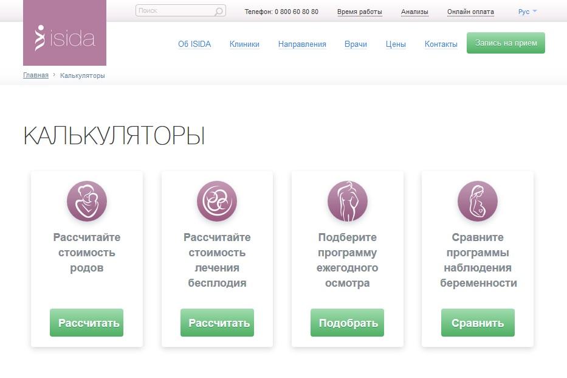This screenshot has width=567, height=378.
Task: Open the Клиники menu item
Action: [x=244, y=44]
